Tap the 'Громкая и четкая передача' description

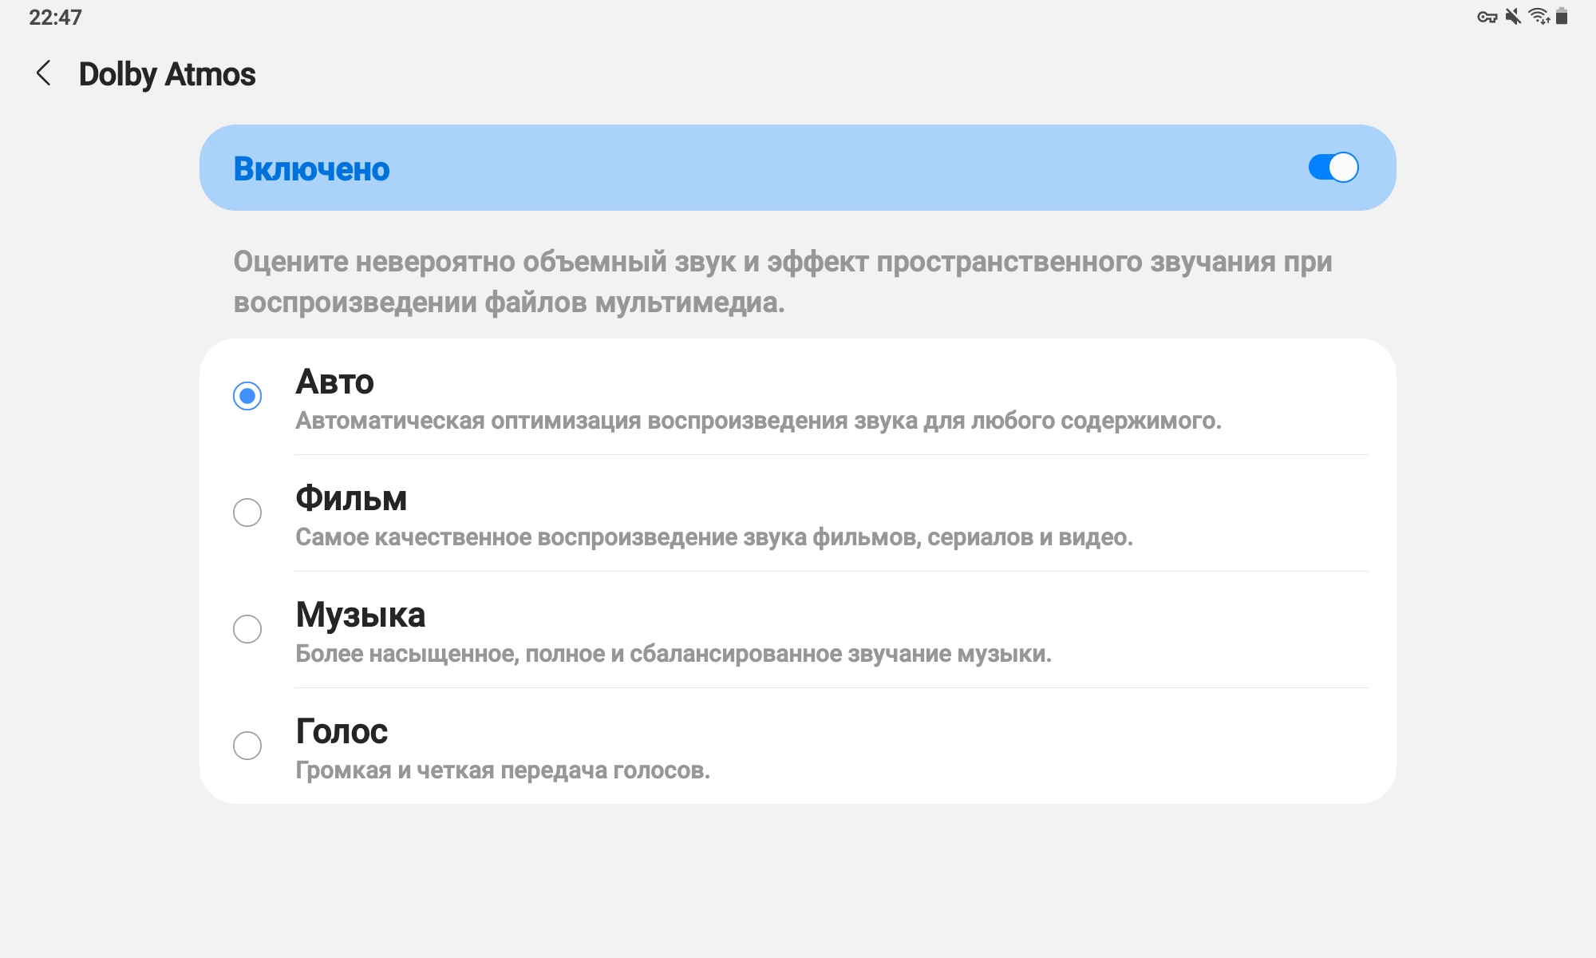tap(503, 770)
